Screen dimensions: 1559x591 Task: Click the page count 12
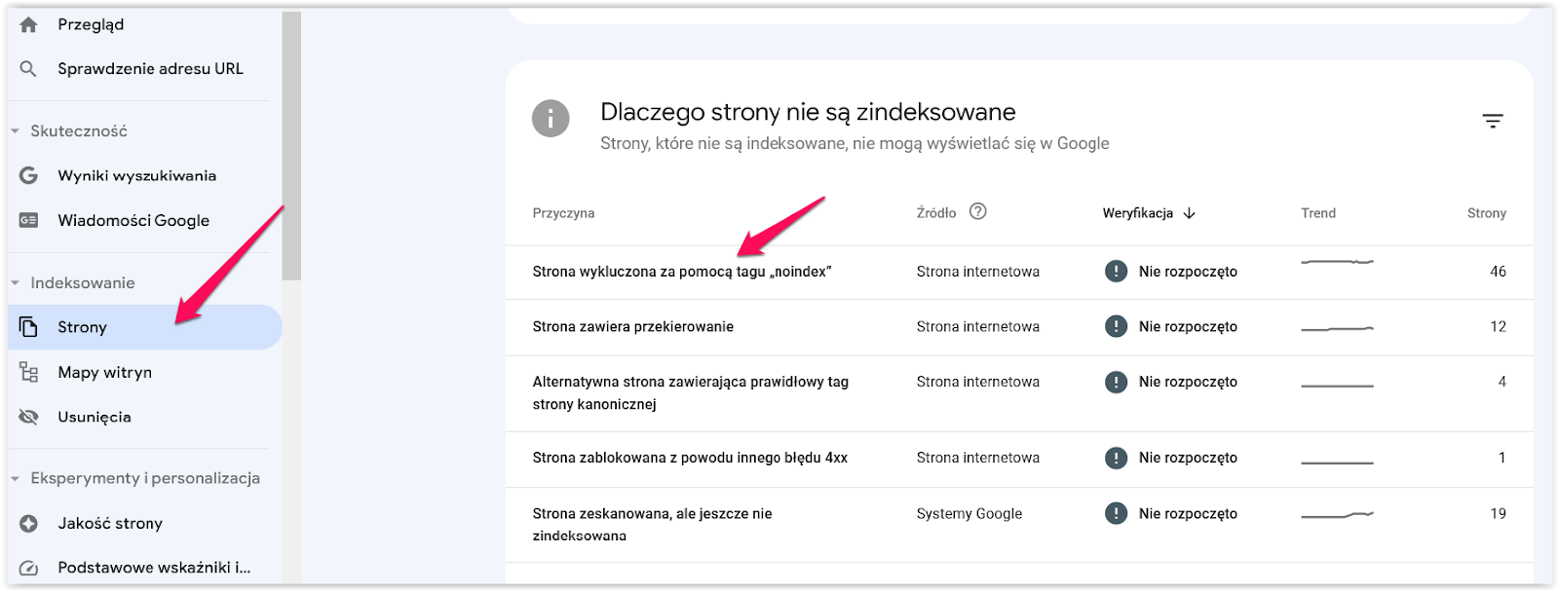click(1498, 327)
